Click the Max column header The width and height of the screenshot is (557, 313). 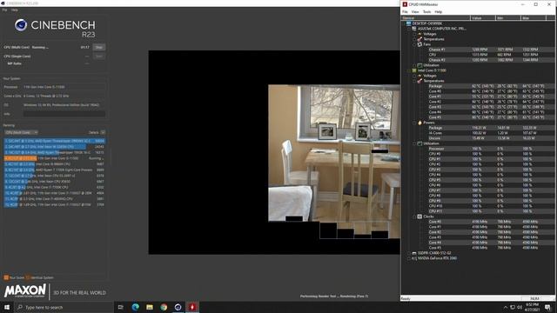534,17
